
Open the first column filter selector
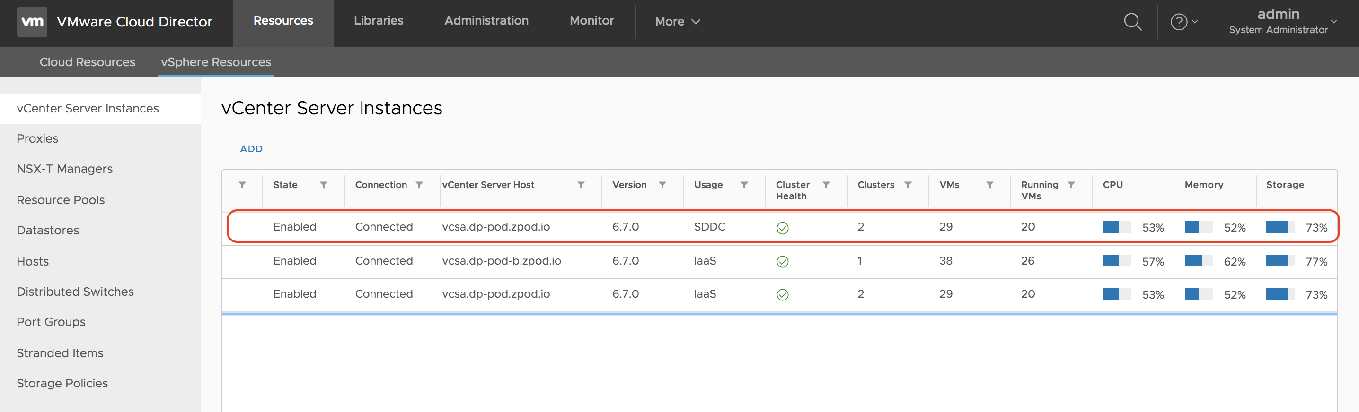pos(242,185)
